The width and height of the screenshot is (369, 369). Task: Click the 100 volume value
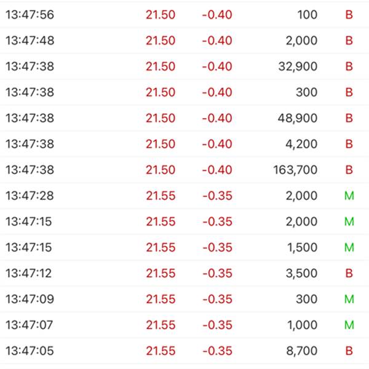point(307,15)
